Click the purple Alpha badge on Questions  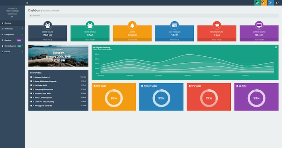(x=19, y=40)
